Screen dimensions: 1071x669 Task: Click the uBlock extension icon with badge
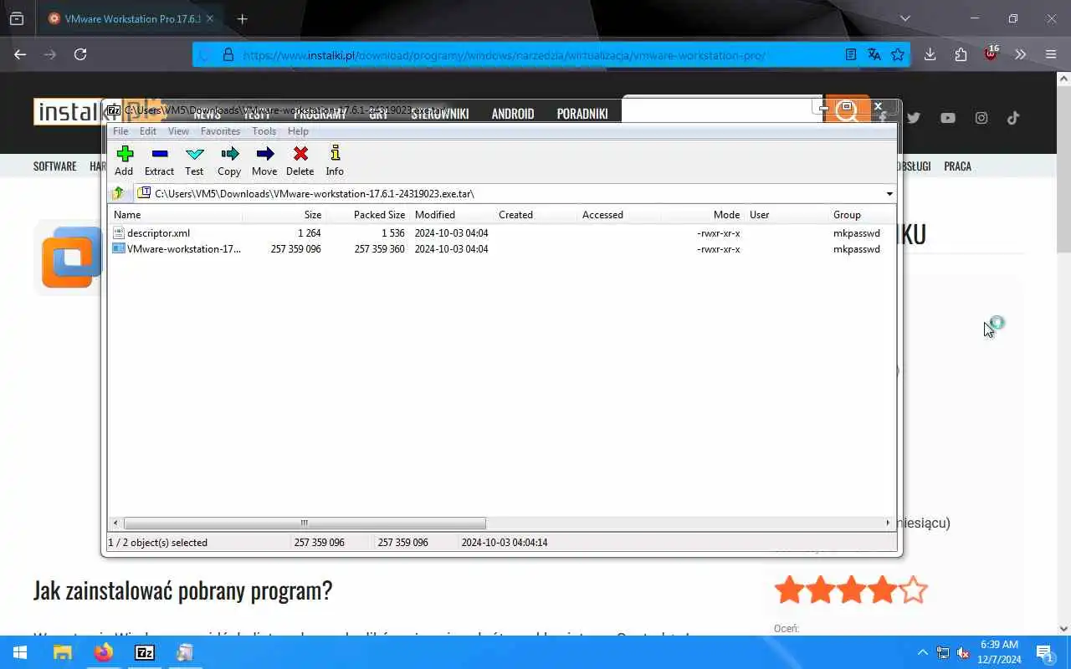pos(992,54)
